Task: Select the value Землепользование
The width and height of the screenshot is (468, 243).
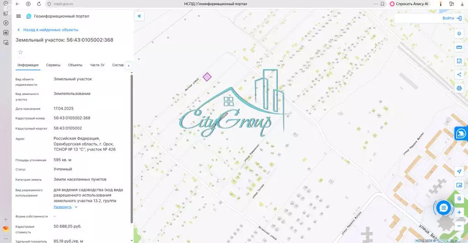Action: coord(72,94)
